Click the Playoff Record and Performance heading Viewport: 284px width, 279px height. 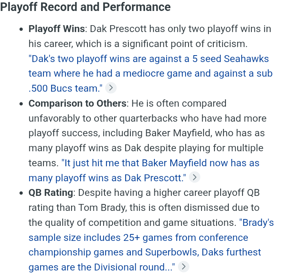[85, 7]
